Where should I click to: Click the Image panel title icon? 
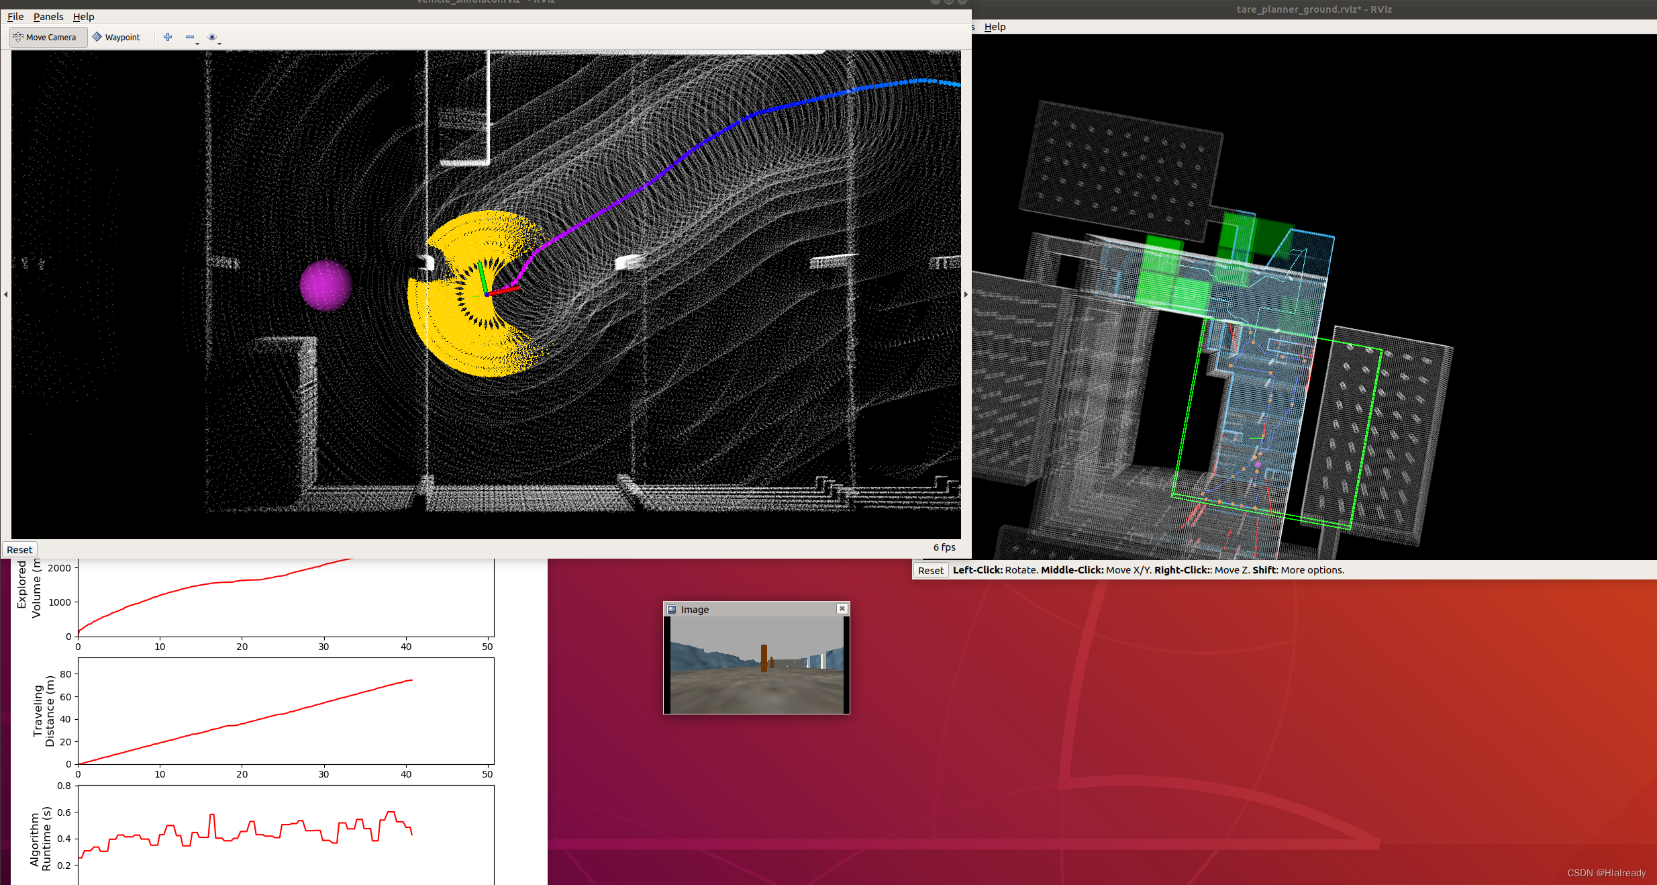672,609
